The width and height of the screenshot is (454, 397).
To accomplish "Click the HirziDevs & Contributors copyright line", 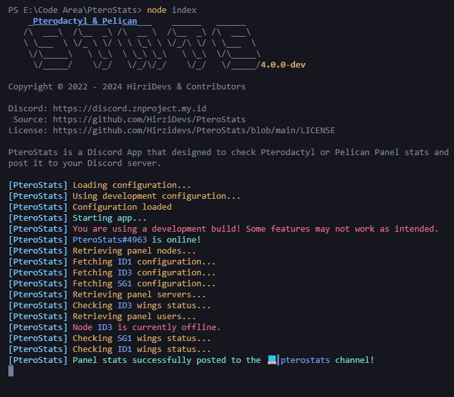I will point(127,86).
